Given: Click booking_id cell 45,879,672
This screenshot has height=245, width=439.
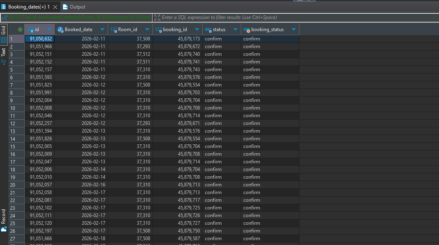Looking at the screenshot, I should [178, 46].
